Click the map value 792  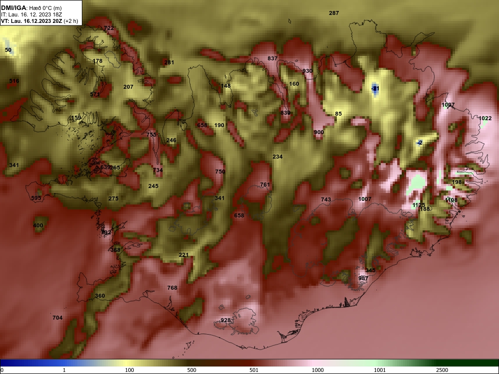(106, 232)
